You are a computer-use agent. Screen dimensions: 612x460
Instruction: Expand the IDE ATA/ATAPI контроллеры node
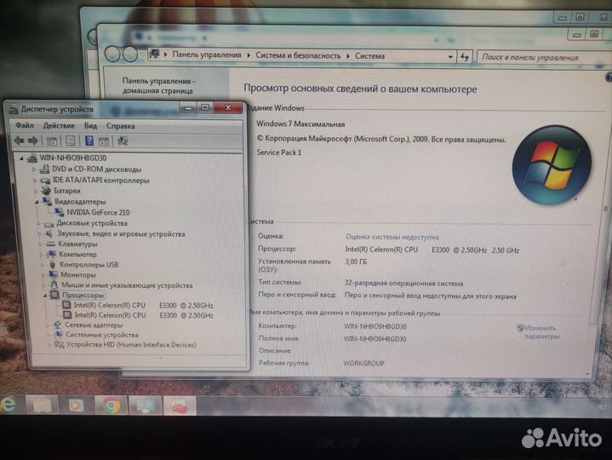point(35,181)
